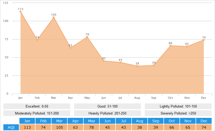Click the table cell with value 63
This screenshot has height=131, width=215.
tap(75, 127)
